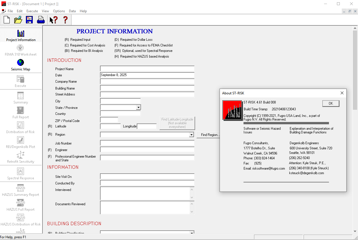358x240 pixels.
Task: Click OK in About ST-RISK dialog
Action: click(x=331, y=103)
